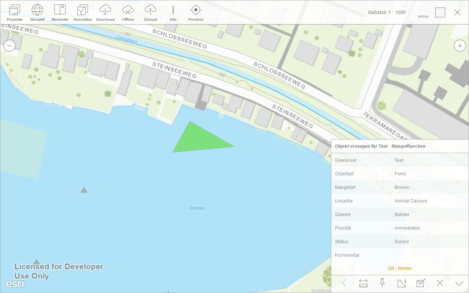469x293 pixels.
Task: Click the pin icon in panel
Action: coord(382,283)
